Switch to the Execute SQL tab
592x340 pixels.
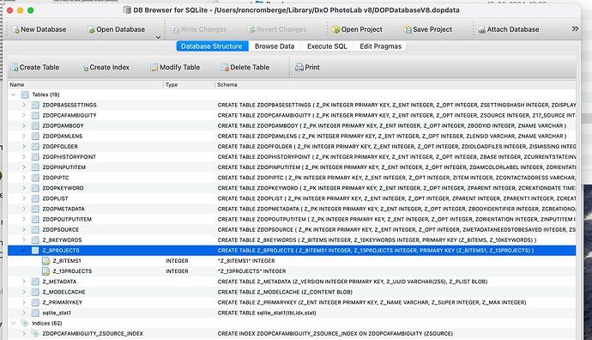[327, 46]
